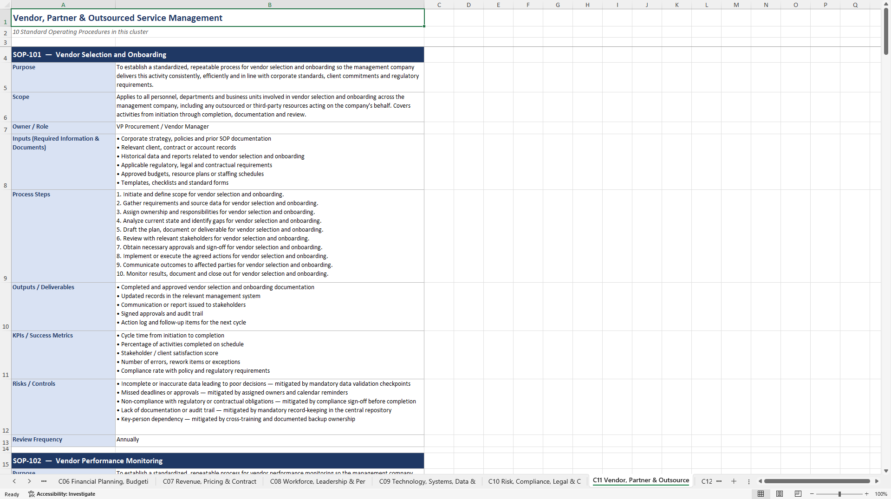This screenshot has width=891, height=499.
Task: Open C08 Workforce, Leadership sheet tab
Action: [318, 481]
